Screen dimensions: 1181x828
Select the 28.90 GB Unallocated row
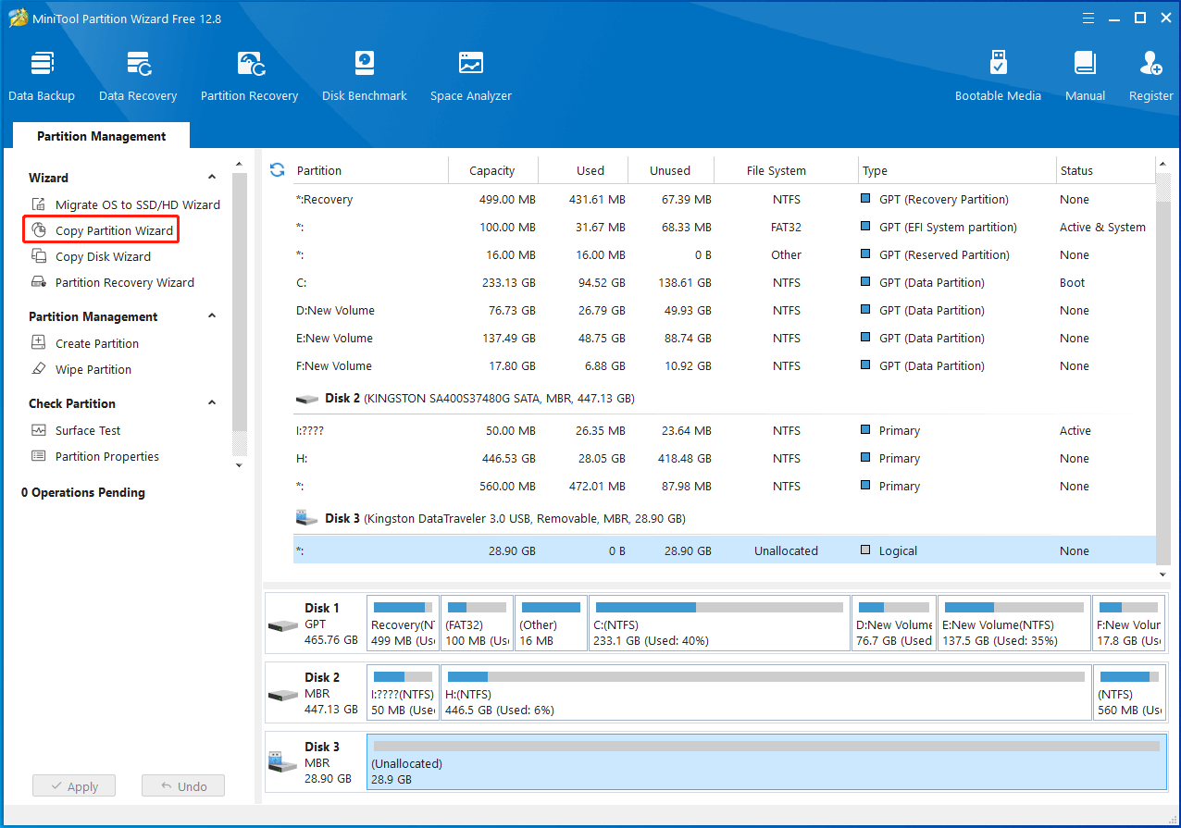point(725,550)
